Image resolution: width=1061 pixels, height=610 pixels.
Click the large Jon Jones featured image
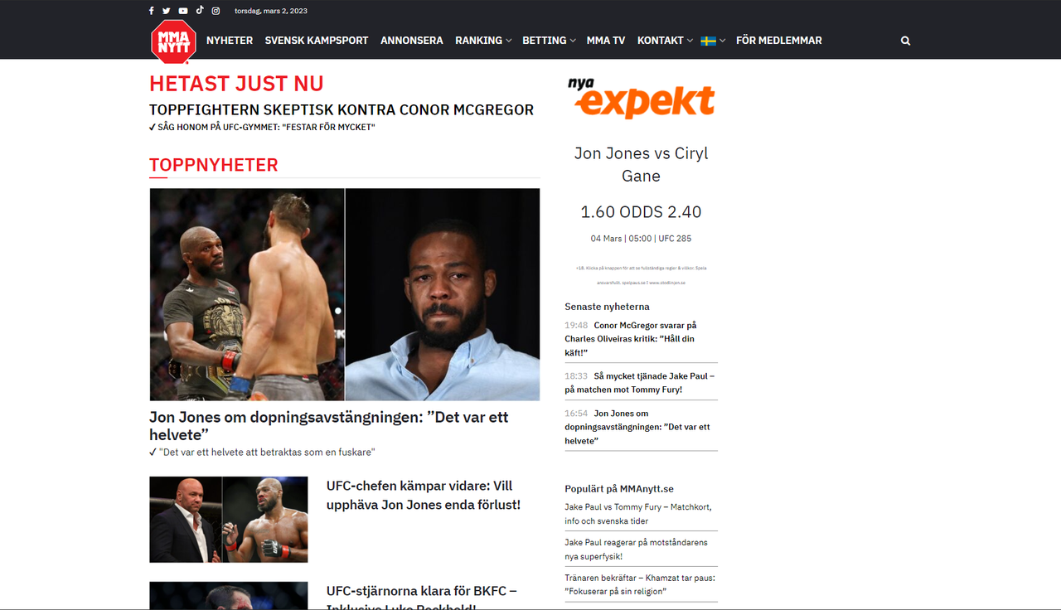tap(345, 294)
